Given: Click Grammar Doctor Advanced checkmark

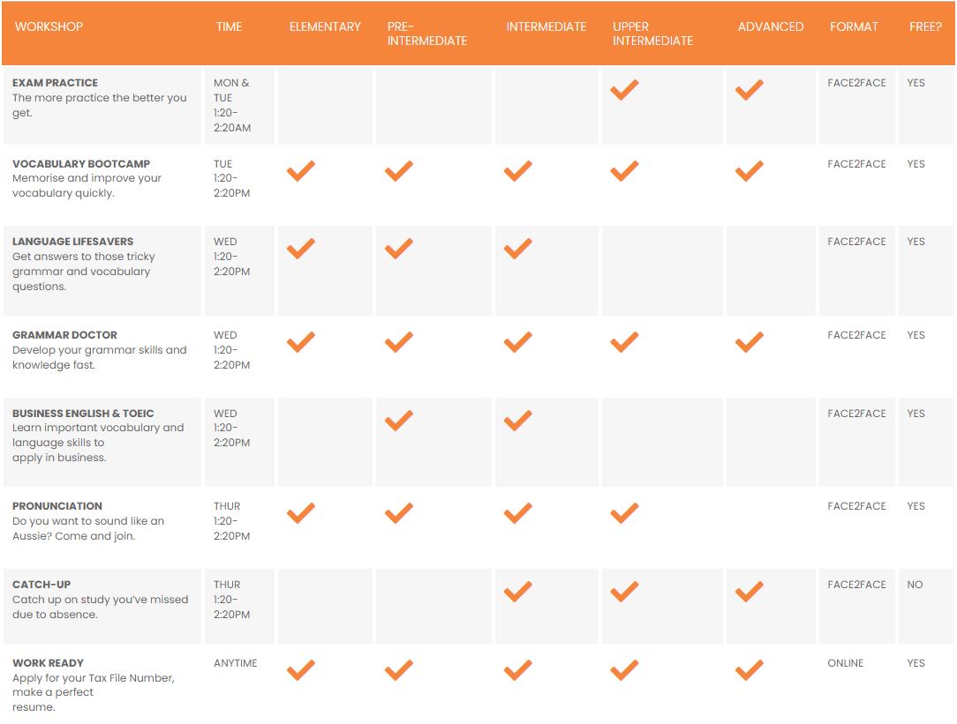Looking at the screenshot, I should [750, 341].
